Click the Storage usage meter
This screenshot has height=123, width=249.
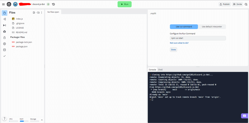[x=35, y=120]
